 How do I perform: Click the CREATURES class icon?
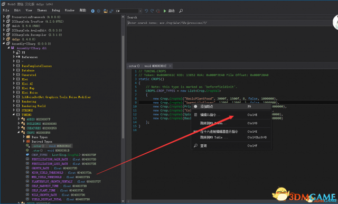(23, 128)
